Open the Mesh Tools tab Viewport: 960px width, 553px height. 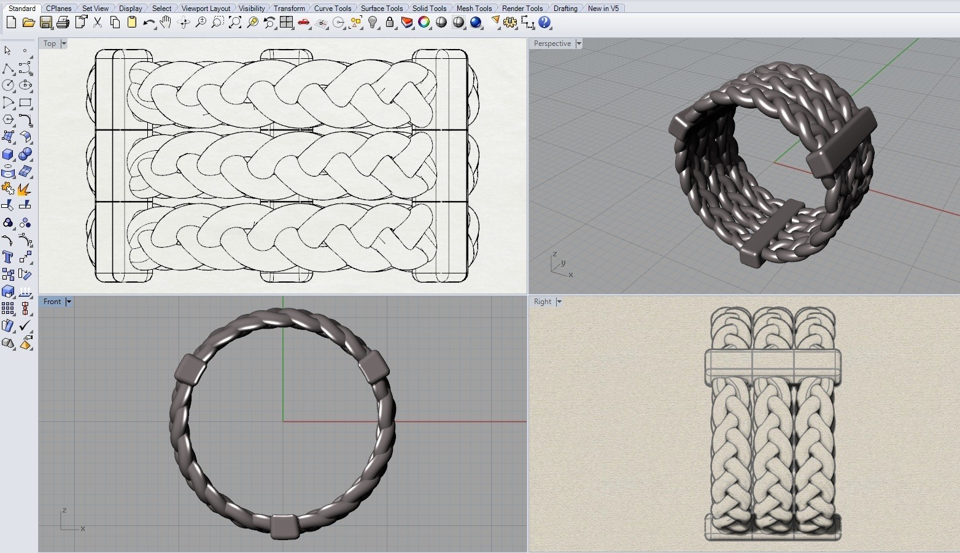tap(474, 8)
